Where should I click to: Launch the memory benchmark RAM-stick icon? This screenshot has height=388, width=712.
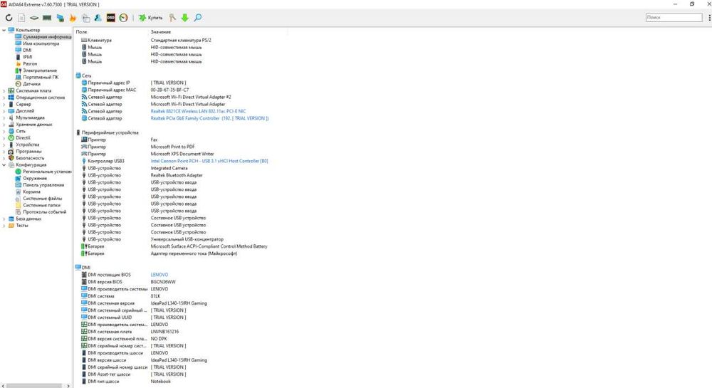pyautogui.click(x=47, y=18)
